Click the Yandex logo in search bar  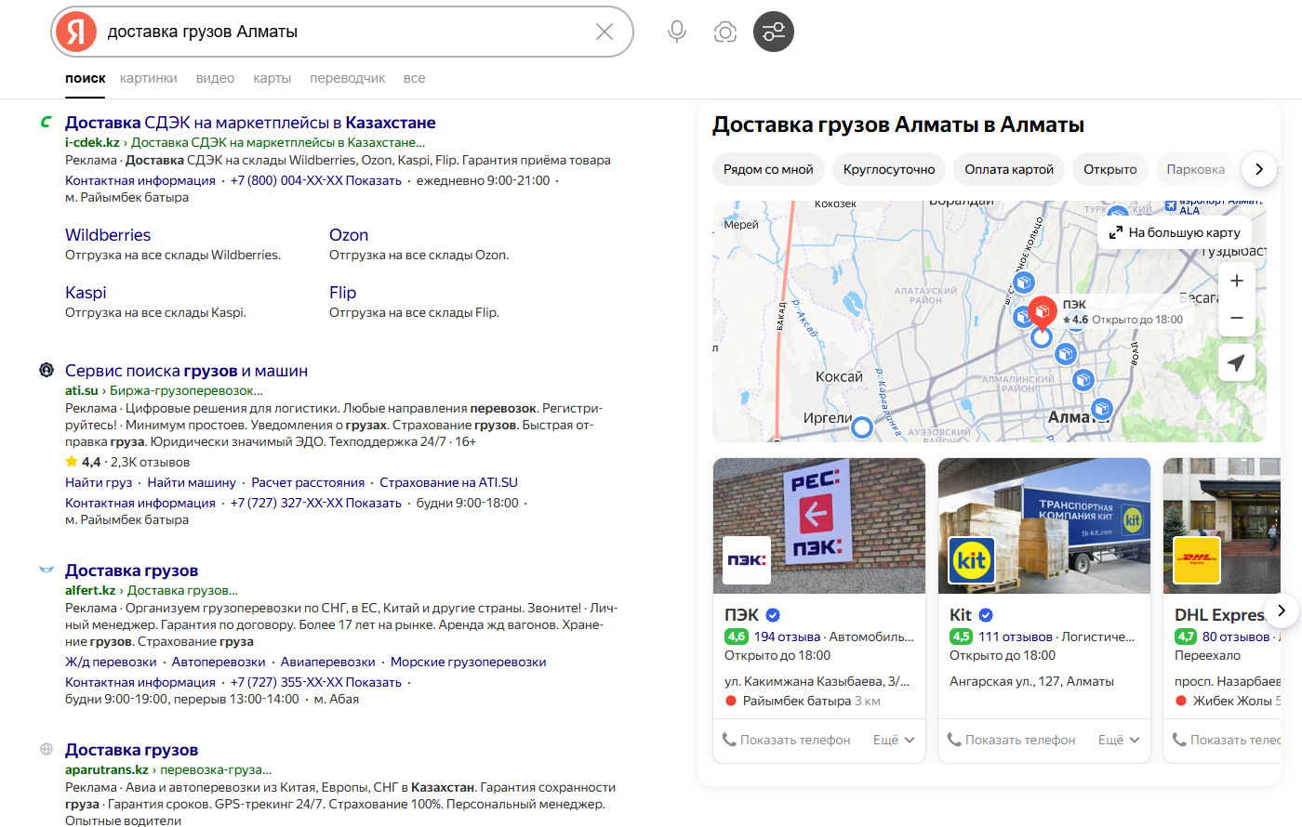[x=76, y=32]
